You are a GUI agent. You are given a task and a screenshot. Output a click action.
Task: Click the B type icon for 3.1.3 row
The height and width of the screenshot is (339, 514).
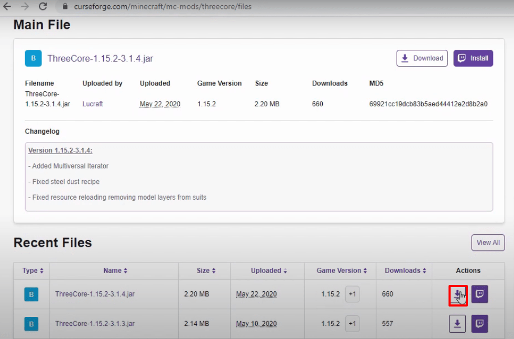click(31, 324)
